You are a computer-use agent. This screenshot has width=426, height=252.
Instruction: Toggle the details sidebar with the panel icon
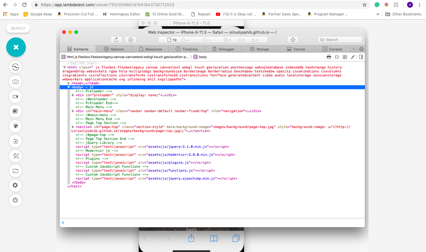361,57
